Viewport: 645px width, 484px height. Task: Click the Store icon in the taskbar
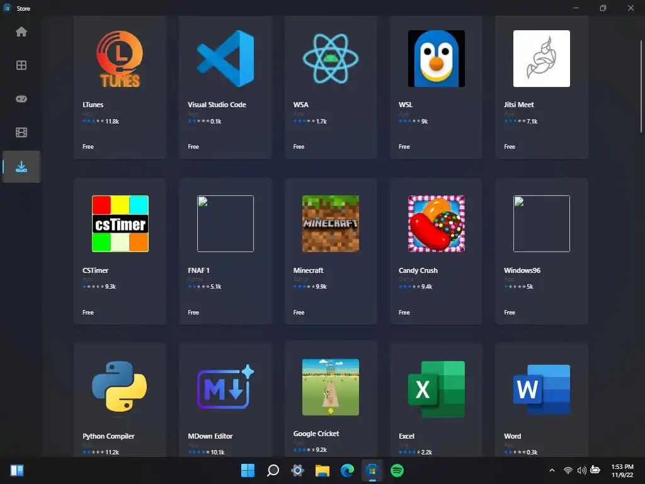[372, 470]
